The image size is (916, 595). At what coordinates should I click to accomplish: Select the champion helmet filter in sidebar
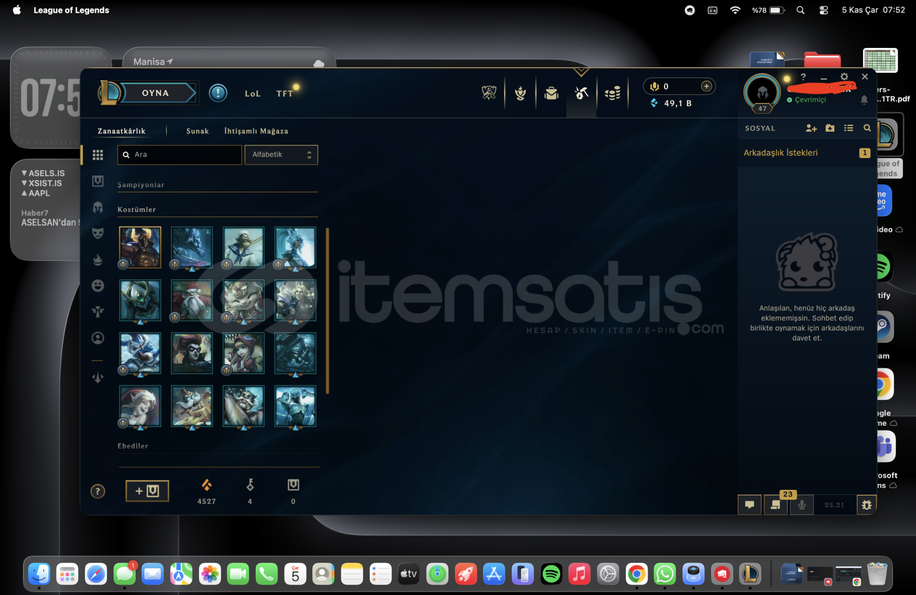point(98,207)
